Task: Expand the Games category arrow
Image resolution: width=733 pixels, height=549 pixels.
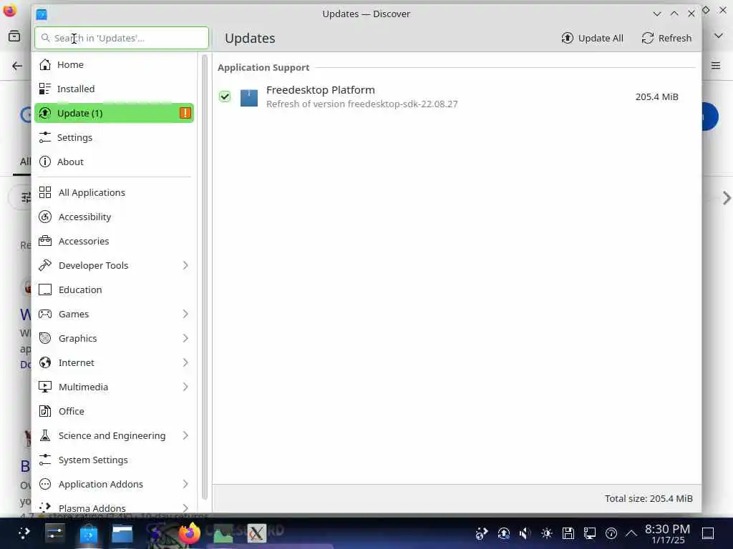Action: [185, 314]
